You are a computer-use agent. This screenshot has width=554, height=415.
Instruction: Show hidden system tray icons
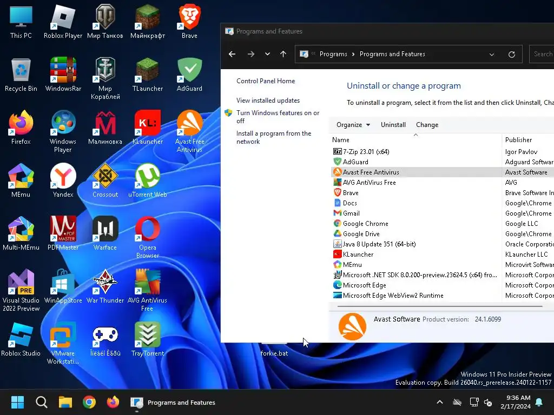pyautogui.click(x=440, y=402)
